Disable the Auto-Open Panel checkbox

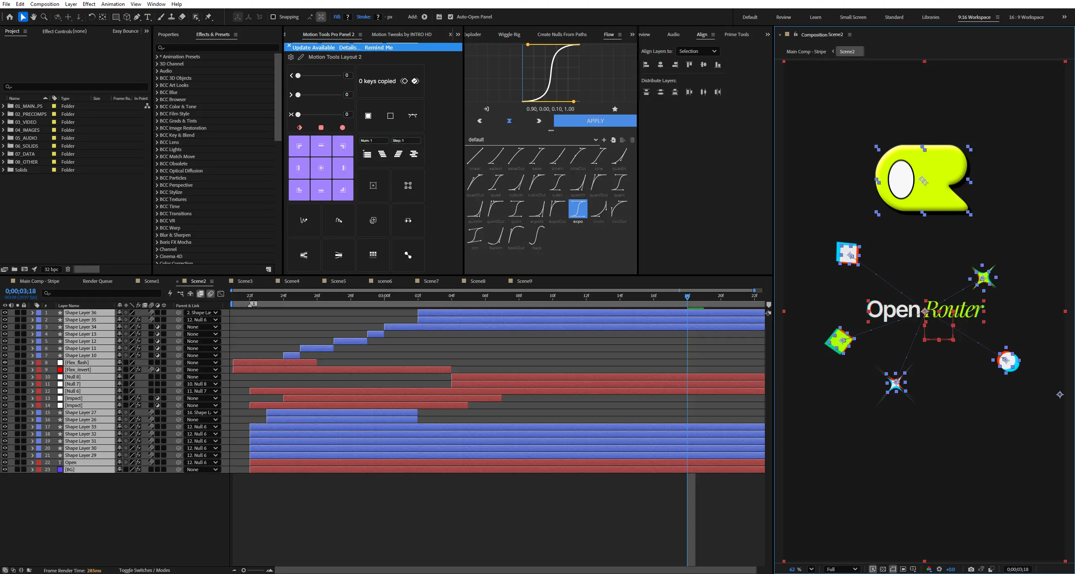[x=451, y=17]
